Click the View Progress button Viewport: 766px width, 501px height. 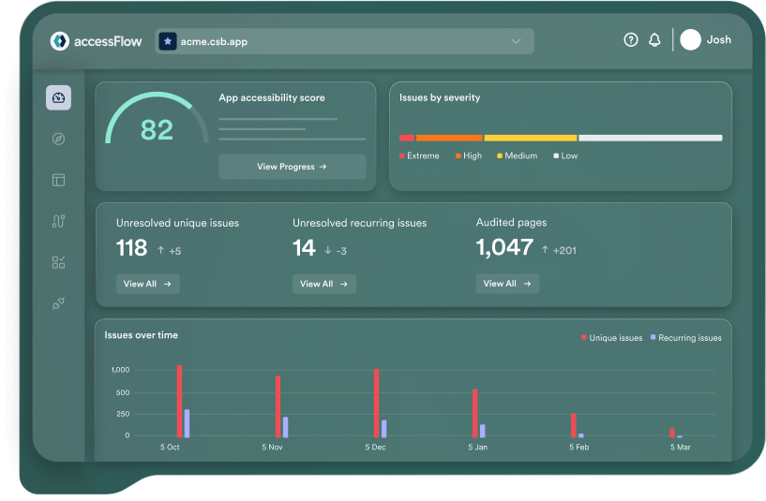coord(292,167)
